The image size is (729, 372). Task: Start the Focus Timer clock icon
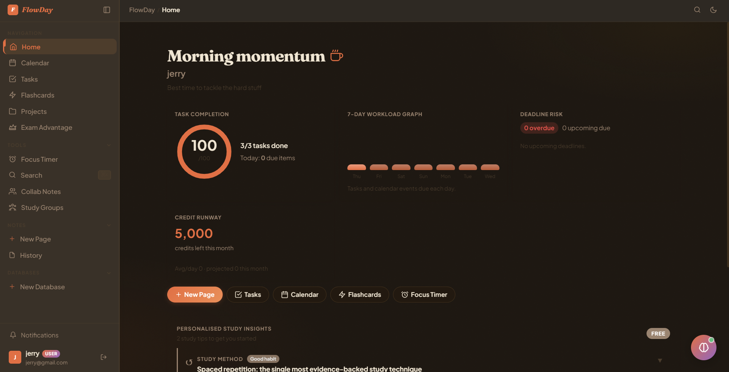(13, 159)
